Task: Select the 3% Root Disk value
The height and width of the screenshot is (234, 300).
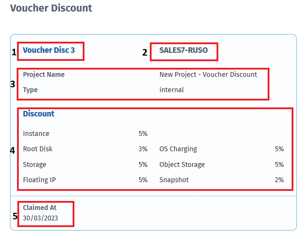Action: click(143, 149)
